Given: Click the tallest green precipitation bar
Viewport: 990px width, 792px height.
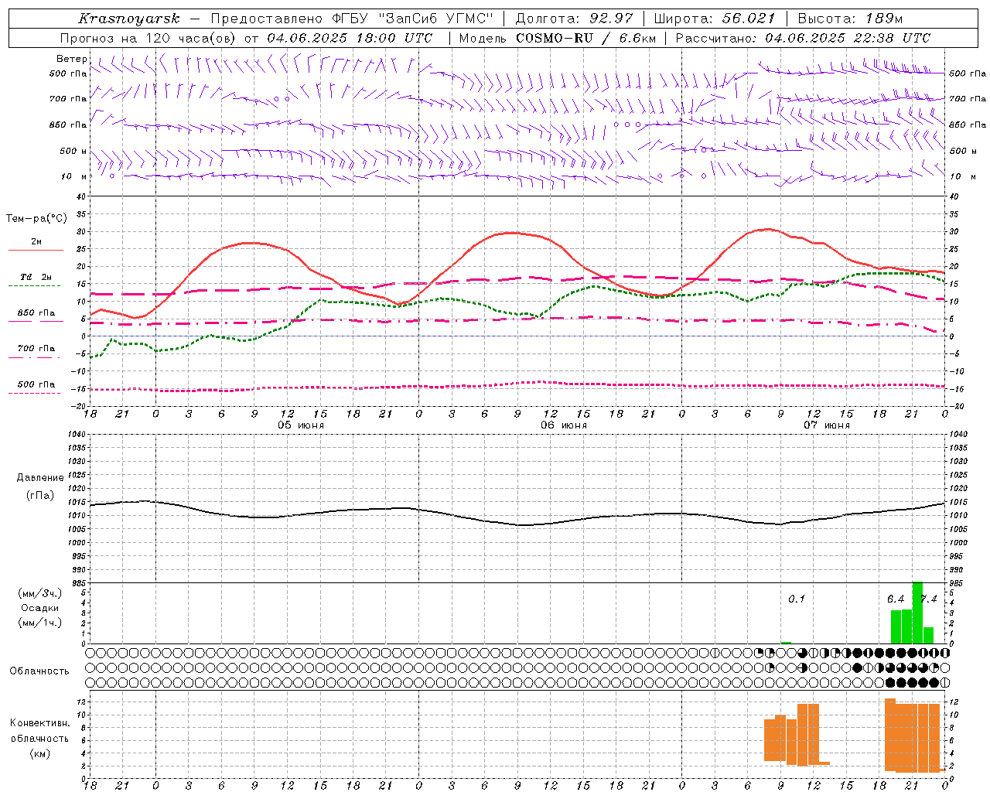Looking at the screenshot, I should (917, 613).
